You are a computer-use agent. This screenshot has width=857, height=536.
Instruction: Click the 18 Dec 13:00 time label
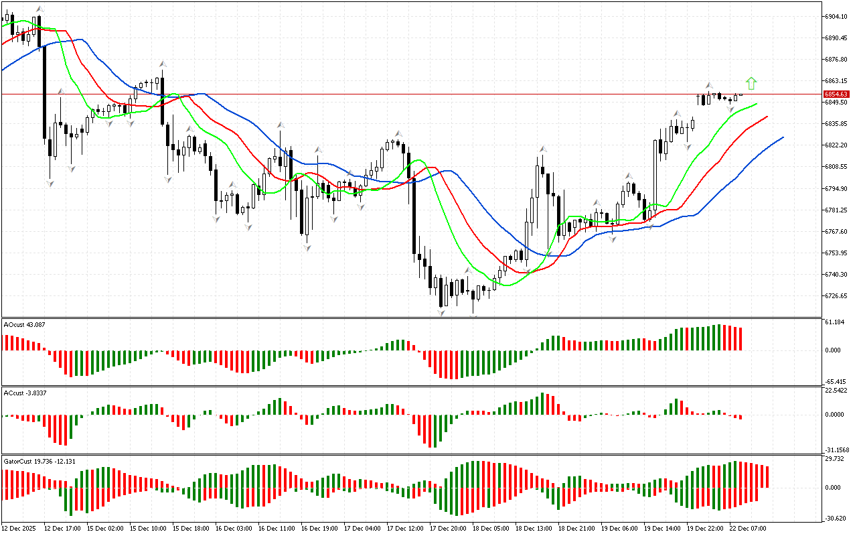point(534,529)
